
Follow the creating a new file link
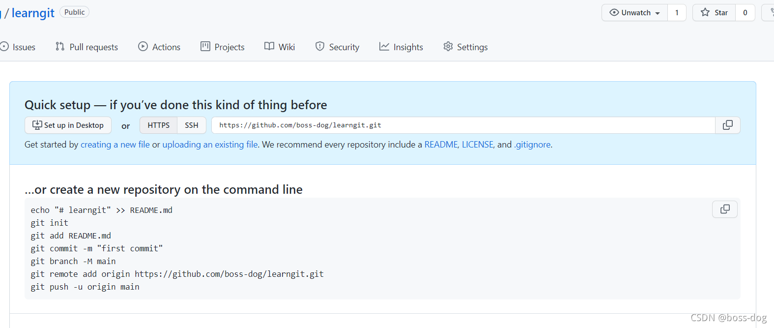(115, 145)
